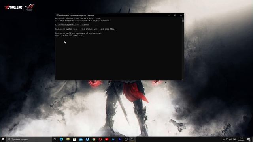The height and width of the screenshot is (142, 253).
Task: Launch Adobe Photoshop from the taskbar
Action: pos(113,139)
